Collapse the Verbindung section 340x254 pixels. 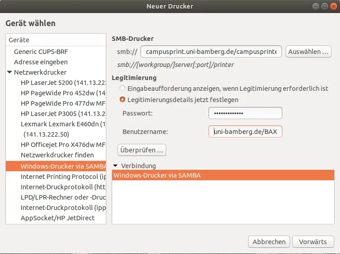[115, 165]
